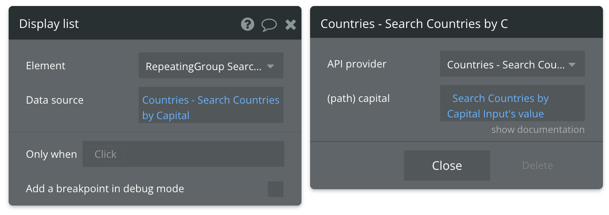Open help via the question mark icon

[x=248, y=24]
